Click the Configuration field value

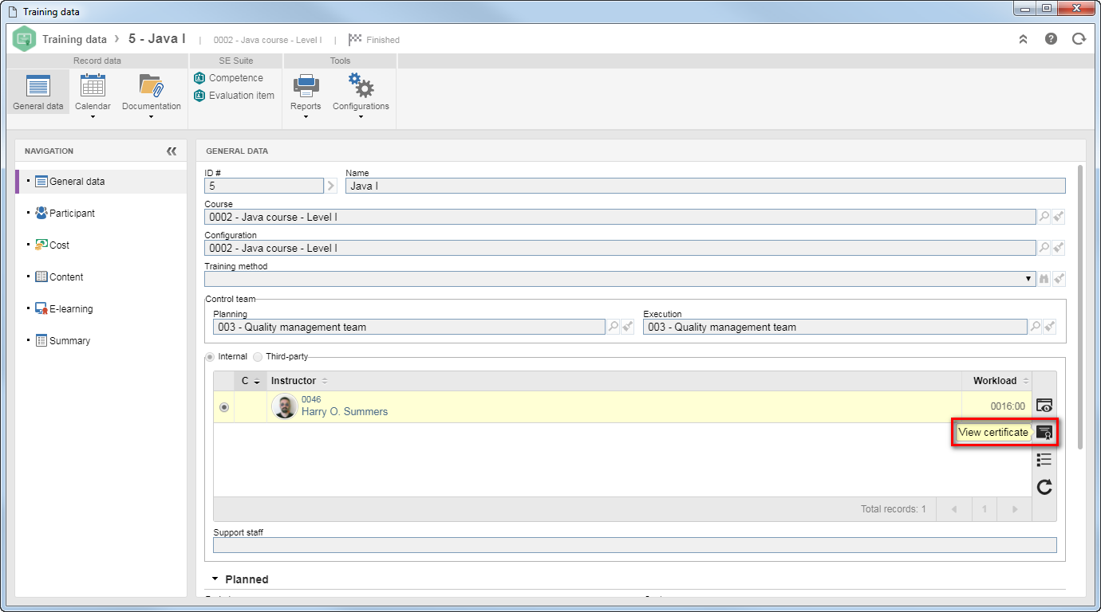click(x=620, y=248)
